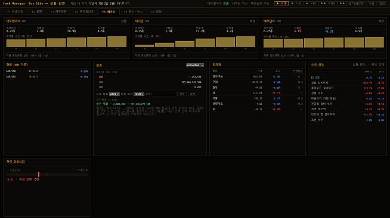Open the F7 tab
The height and width of the screenshot is (218, 390).
click(x=156, y=12)
